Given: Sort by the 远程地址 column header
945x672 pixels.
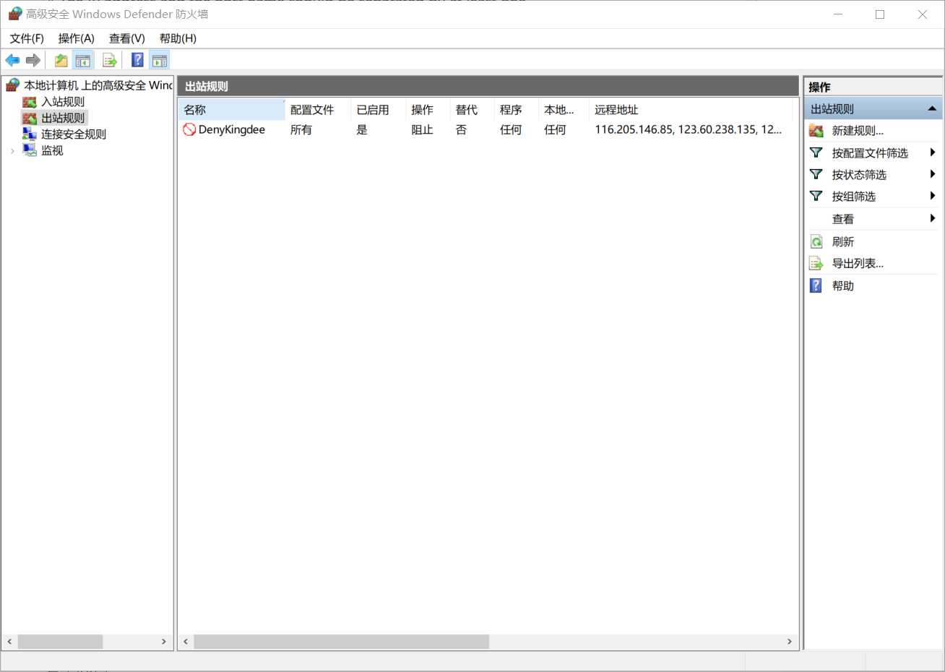Looking at the screenshot, I should point(691,109).
